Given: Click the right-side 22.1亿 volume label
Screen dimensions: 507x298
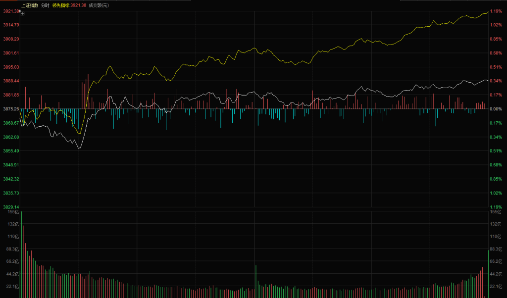Looking at the screenshot, I should click(x=495, y=286).
